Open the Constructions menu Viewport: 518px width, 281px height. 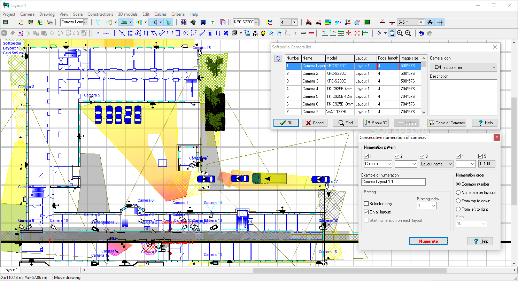[100, 14]
